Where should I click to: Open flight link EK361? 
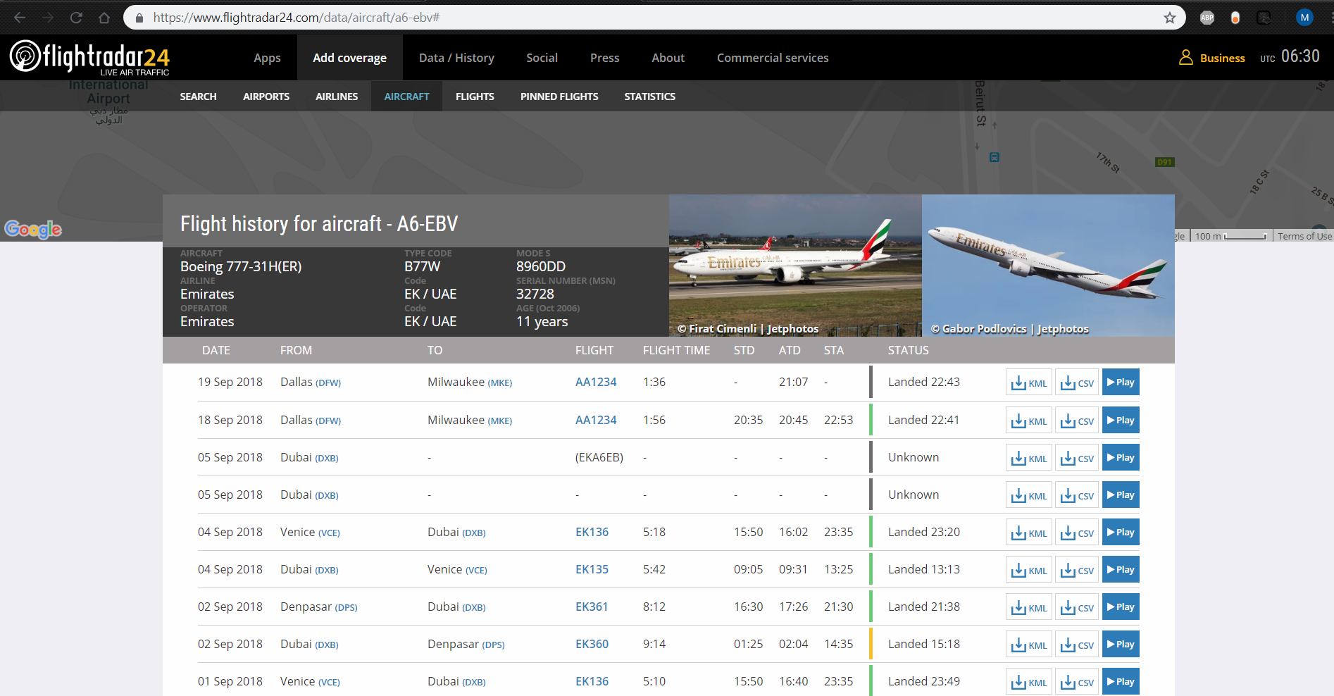point(592,607)
